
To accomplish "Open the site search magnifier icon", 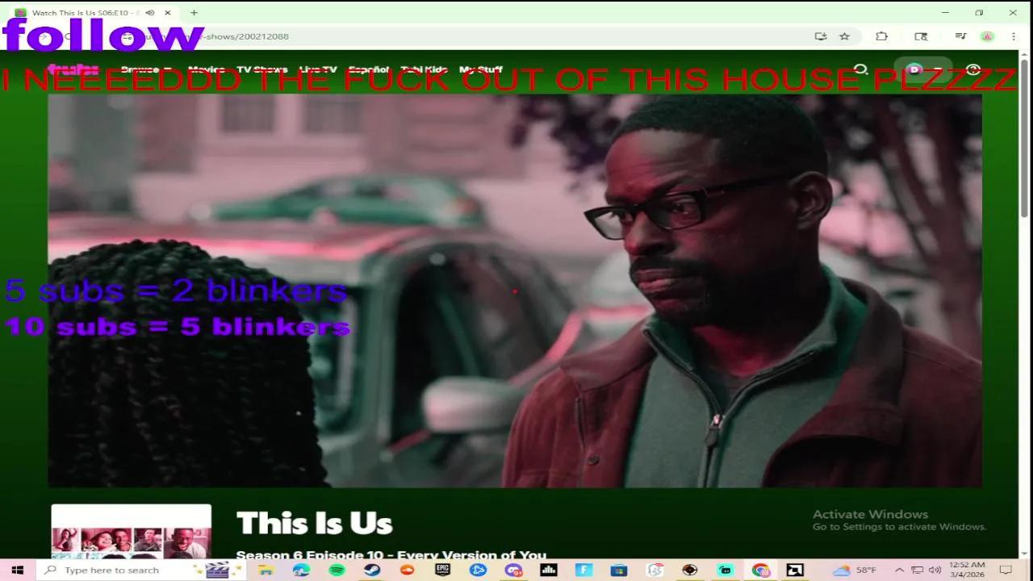I will (861, 70).
